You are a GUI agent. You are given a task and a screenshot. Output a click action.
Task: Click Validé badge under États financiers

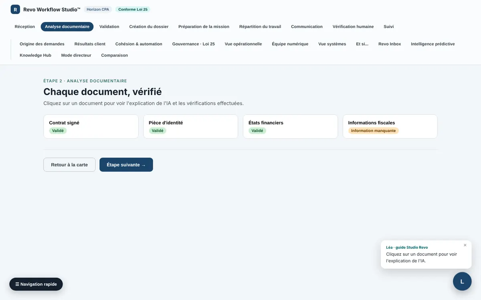(x=257, y=131)
